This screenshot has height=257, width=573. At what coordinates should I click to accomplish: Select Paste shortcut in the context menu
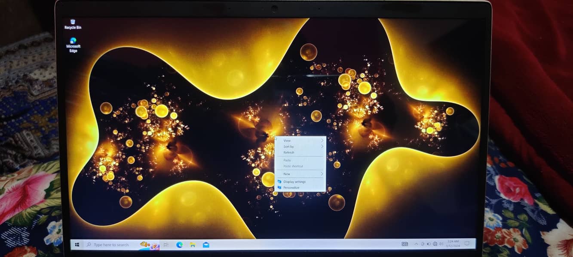click(x=300, y=166)
